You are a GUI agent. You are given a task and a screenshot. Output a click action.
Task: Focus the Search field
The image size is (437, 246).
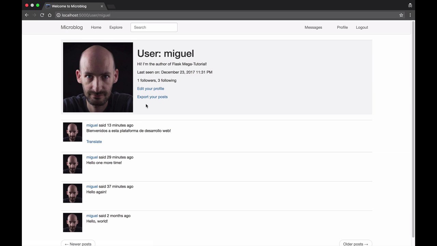click(x=154, y=27)
